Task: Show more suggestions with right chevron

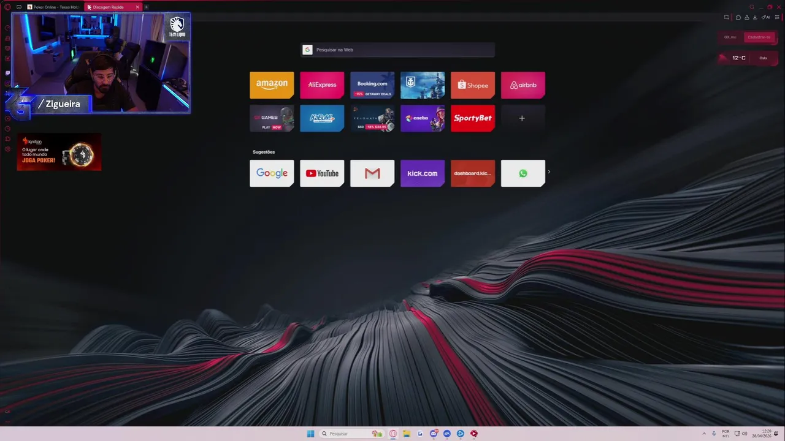Action: (x=549, y=171)
